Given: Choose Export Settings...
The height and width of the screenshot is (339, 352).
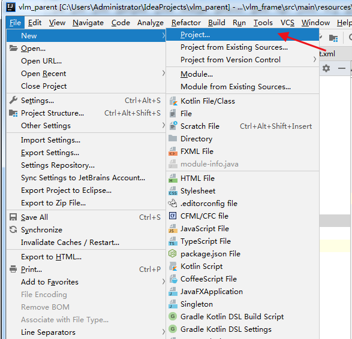Looking at the screenshot, I should 86,153.
